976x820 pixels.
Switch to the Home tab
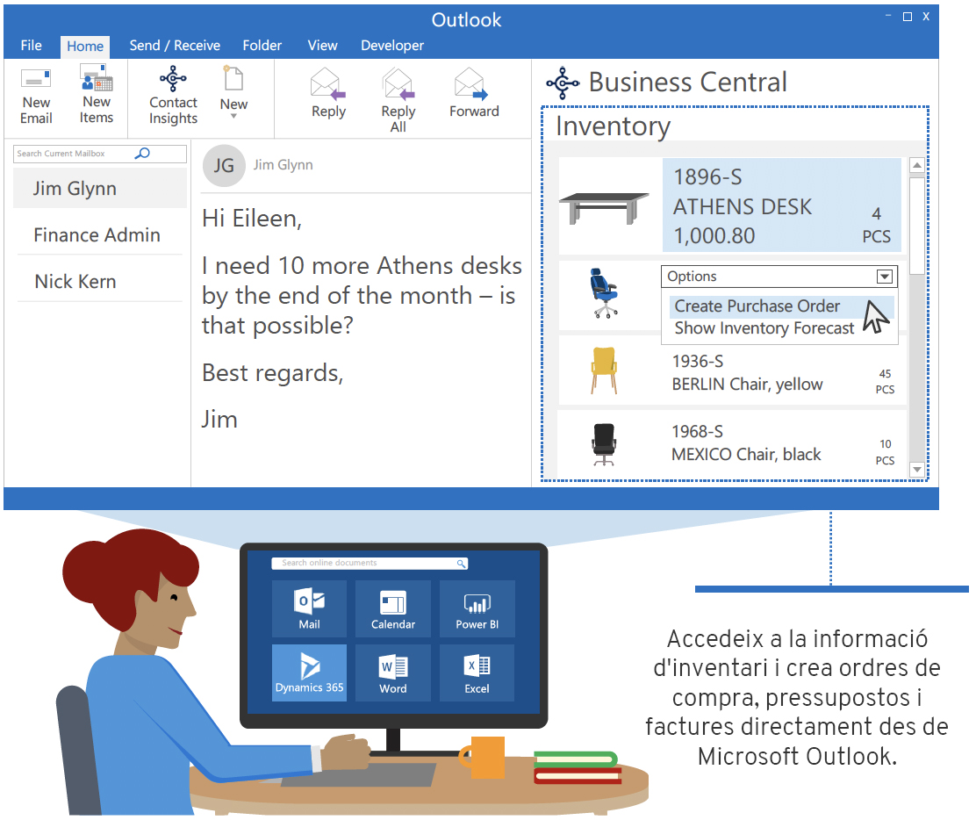[85, 46]
